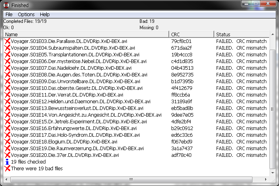This screenshot has width=279, height=186.
Task: Select file Voyager.S01E10.Das.oberste.Gesetz.DL.DVDRip.XviD-BEX.avi
Action: coord(77,88)
